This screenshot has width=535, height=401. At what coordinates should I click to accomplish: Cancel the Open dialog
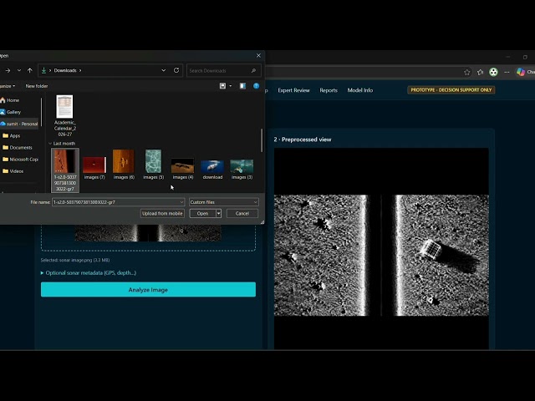[x=242, y=214]
